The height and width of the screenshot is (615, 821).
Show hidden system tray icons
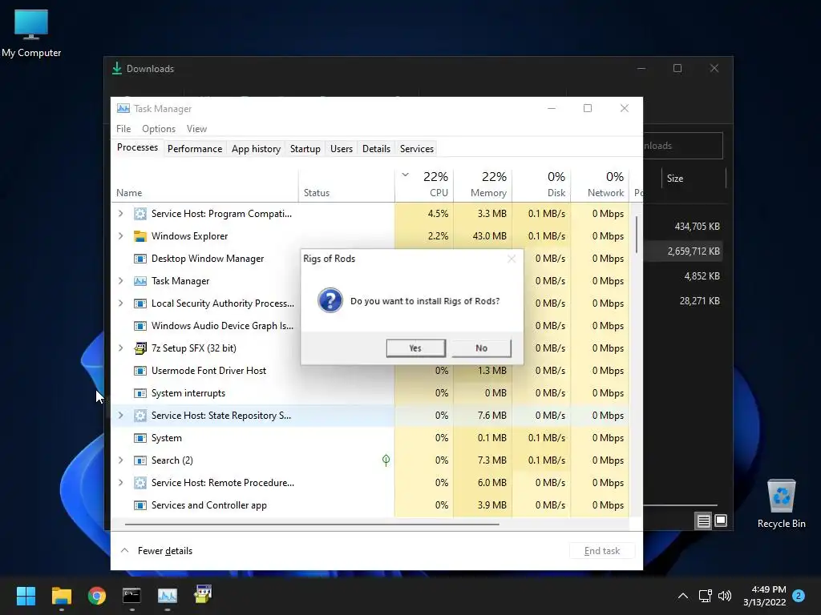[683, 596]
